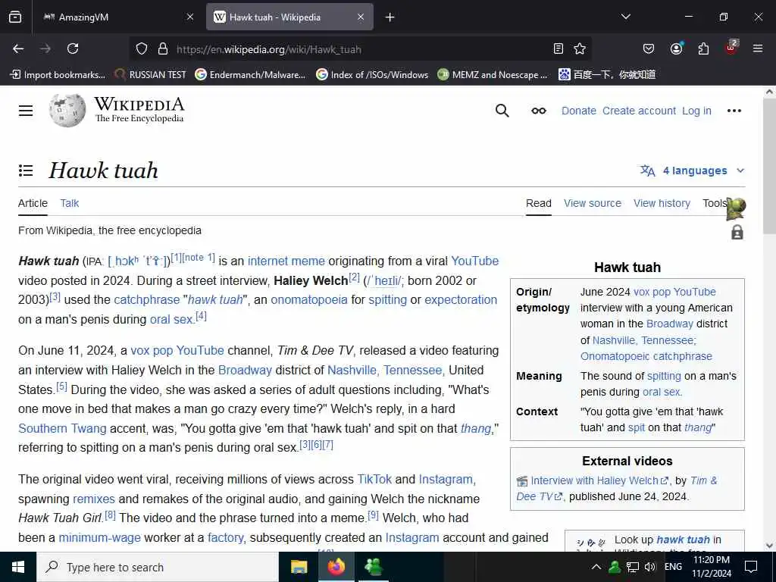Open the Firefox taskbar icon
This screenshot has height=582, width=776.
tap(336, 567)
